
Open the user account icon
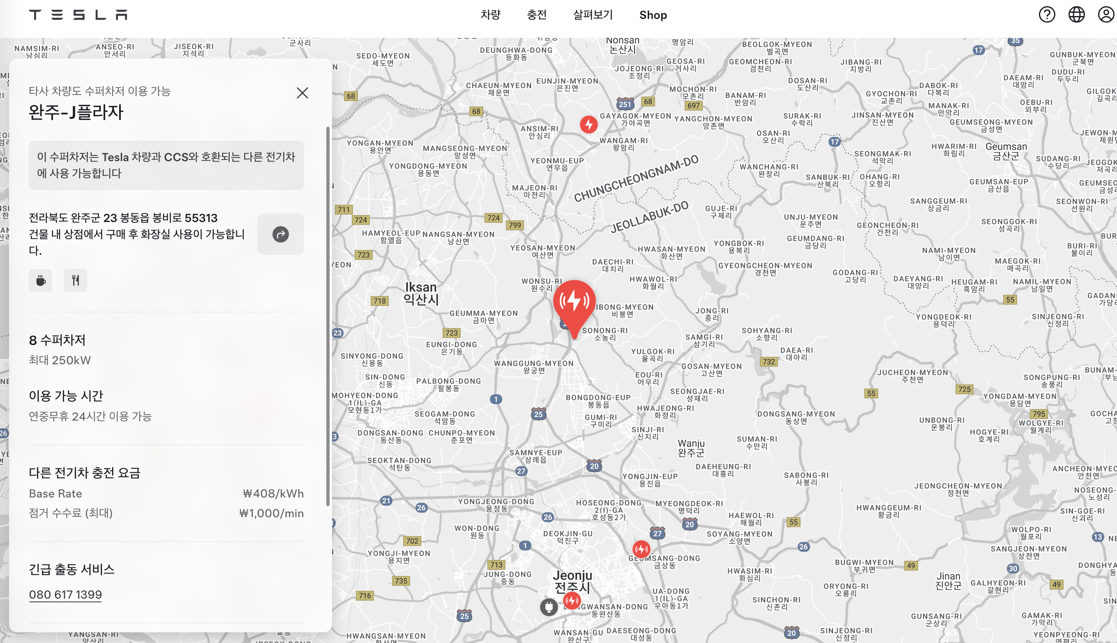click(x=1105, y=14)
